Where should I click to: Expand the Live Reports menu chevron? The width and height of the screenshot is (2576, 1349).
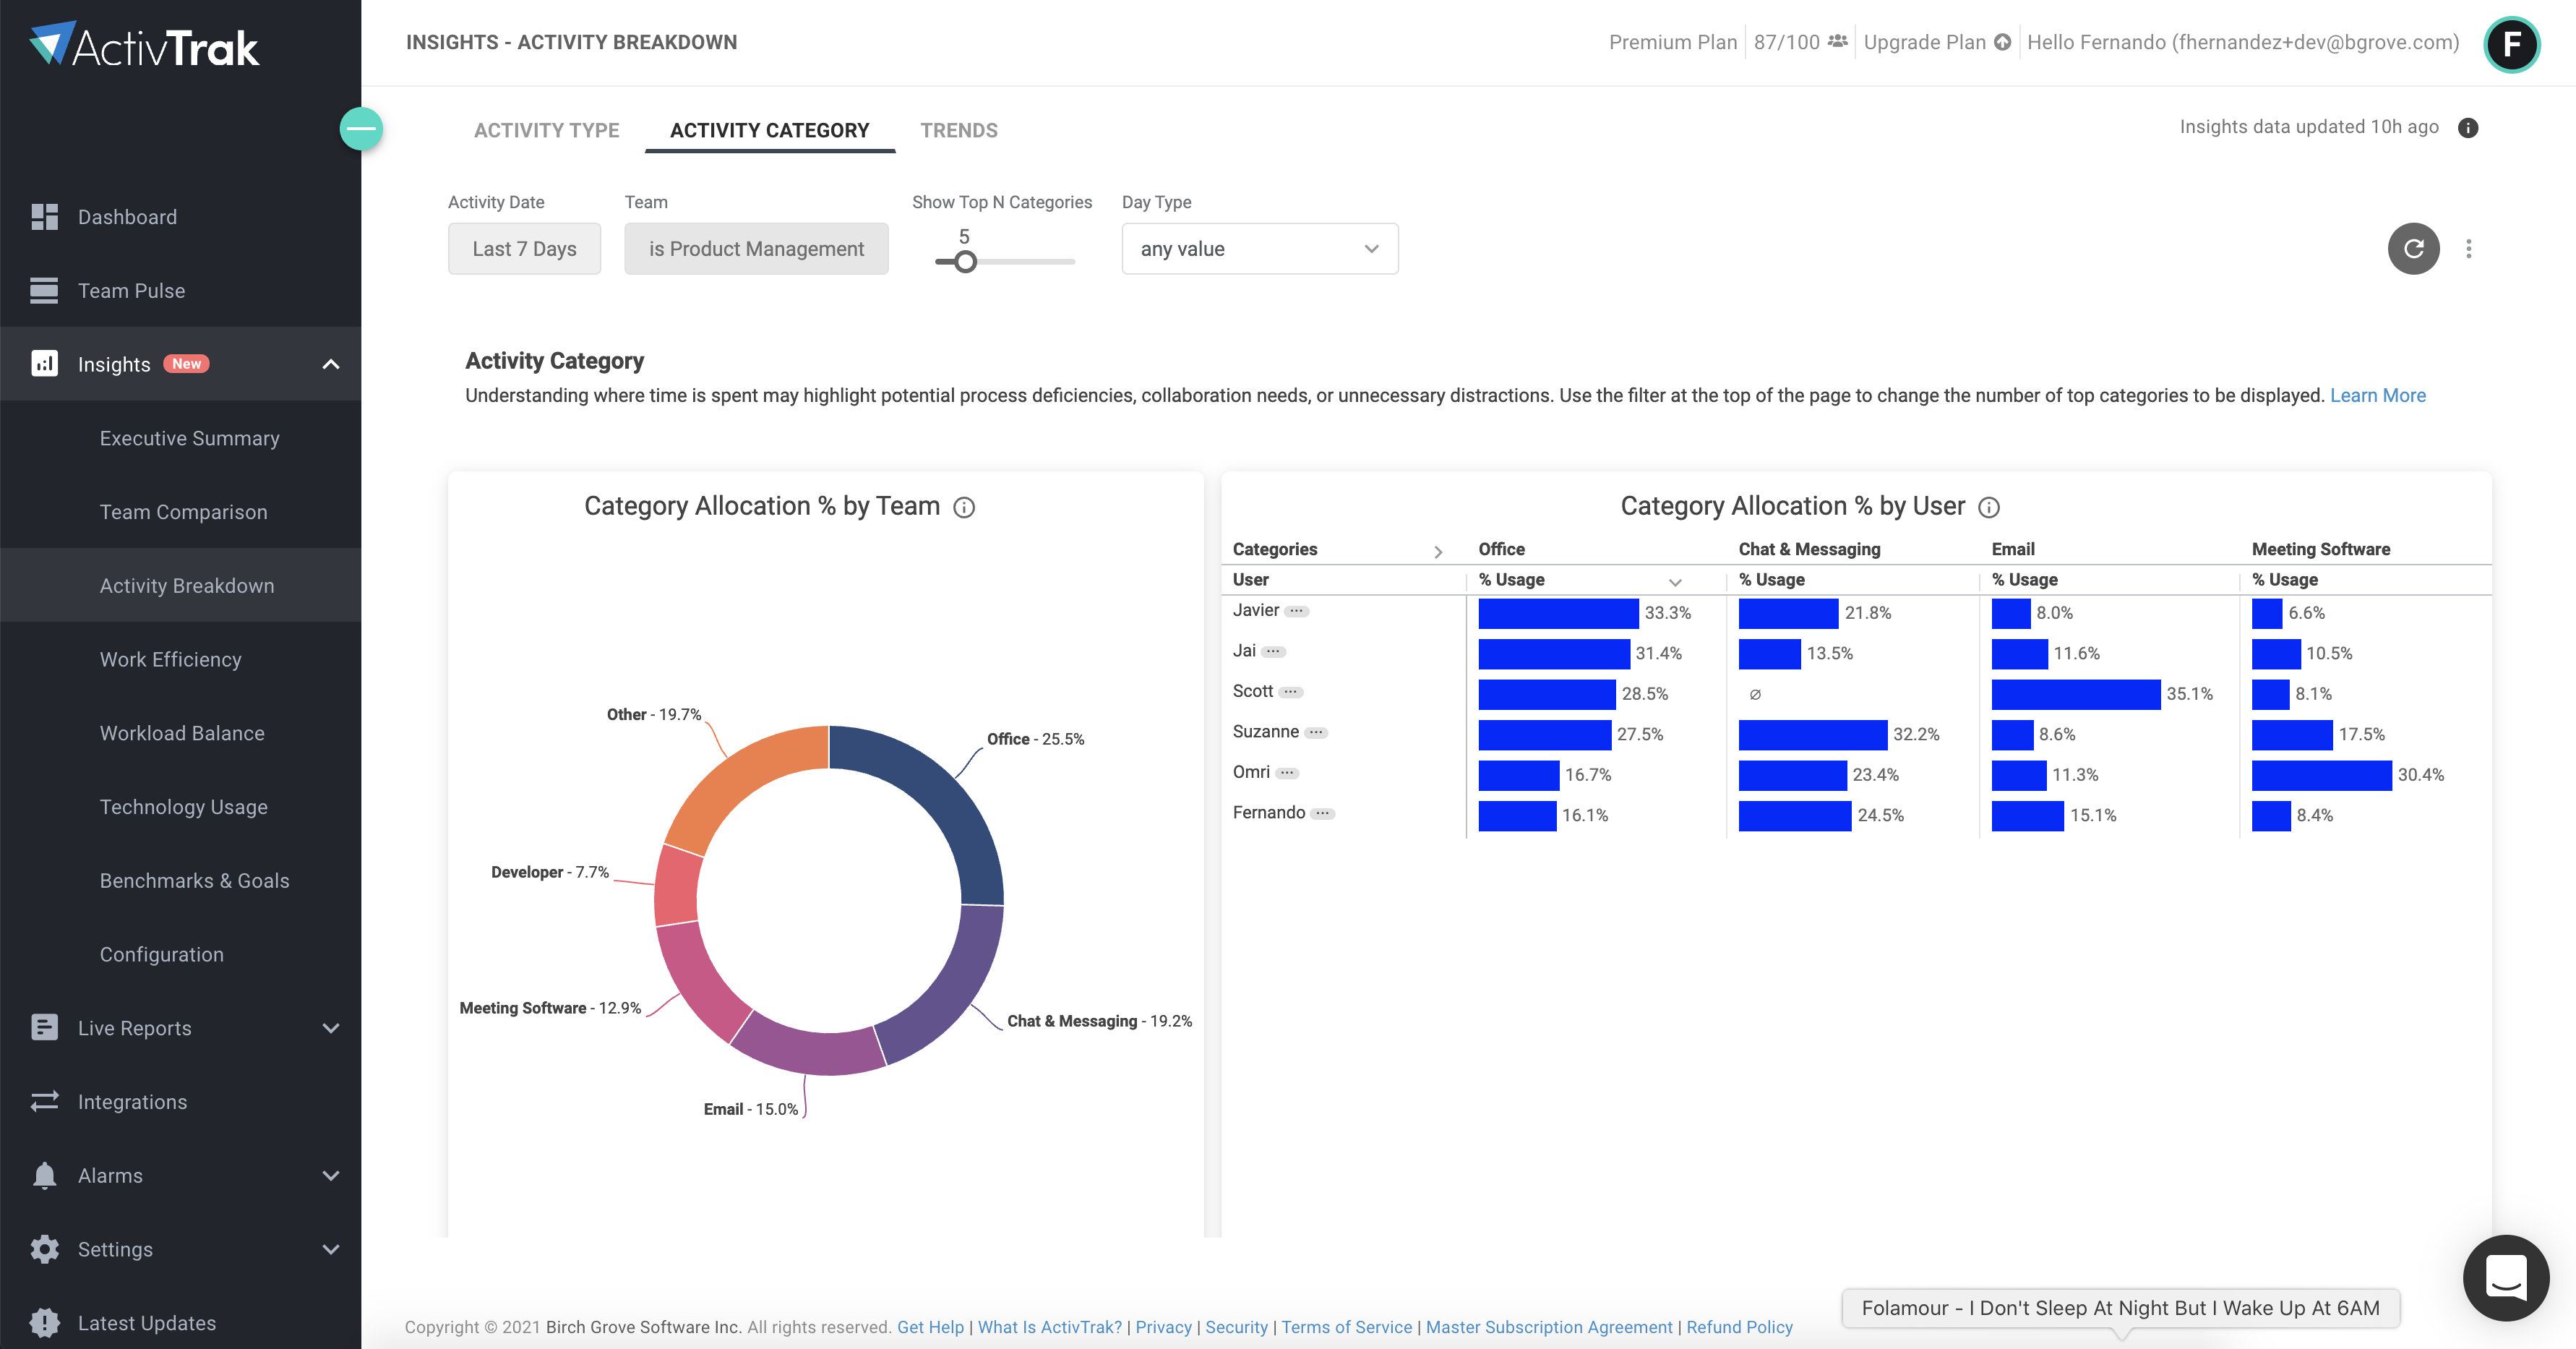point(331,1028)
